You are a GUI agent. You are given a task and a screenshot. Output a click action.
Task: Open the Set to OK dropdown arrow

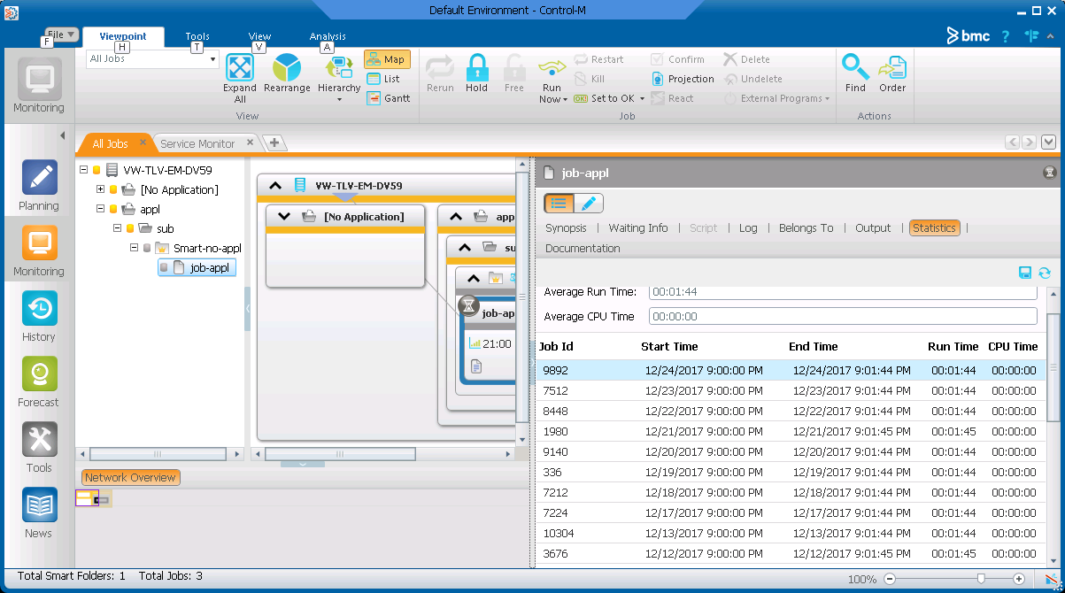click(x=642, y=99)
